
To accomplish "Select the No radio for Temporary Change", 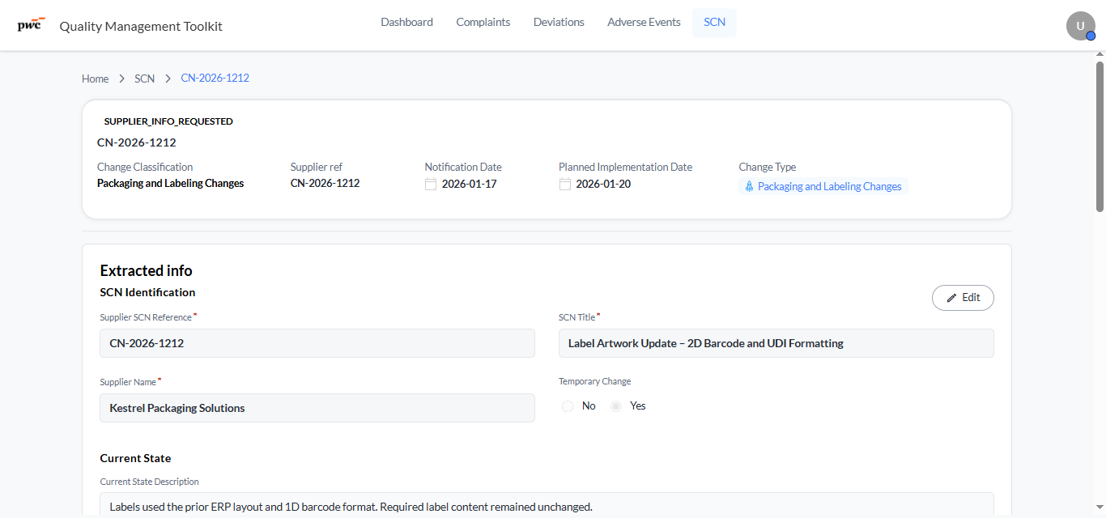I will [x=568, y=406].
